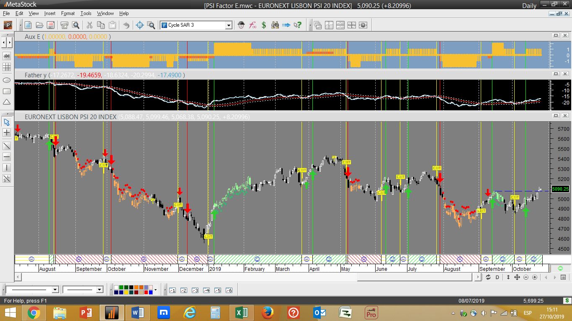Open the Expert Advisor icon
Viewport: 572px width, 321px height.
pyautogui.click(x=241, y=25)
